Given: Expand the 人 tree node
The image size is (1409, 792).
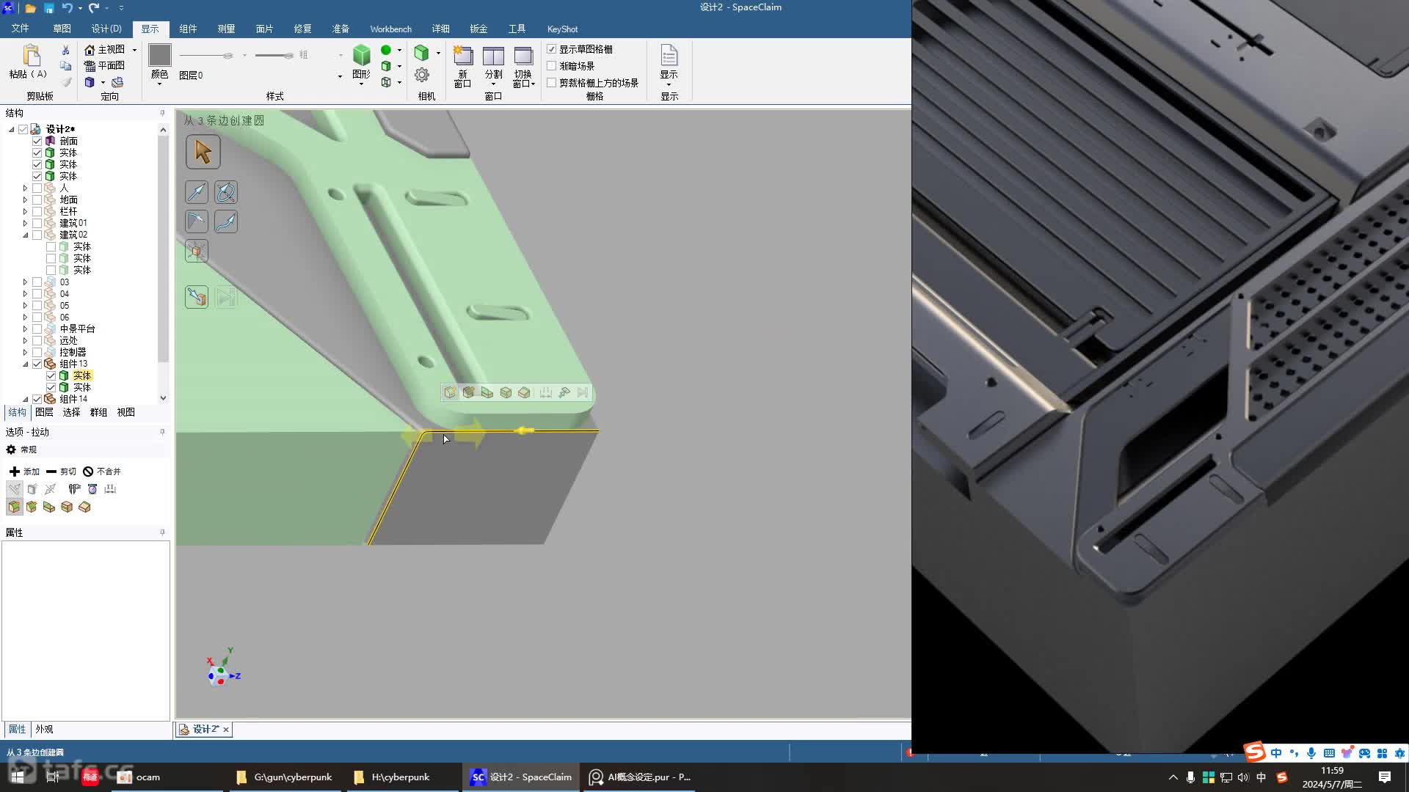Looking at the screenshot, I should tap(25, 188).
